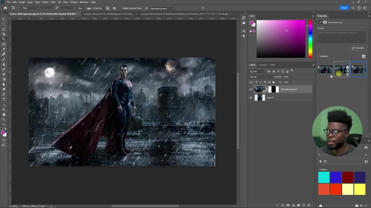371x208 pixels.
Task: Select the Pen tool
Action: tap(3, 94)
